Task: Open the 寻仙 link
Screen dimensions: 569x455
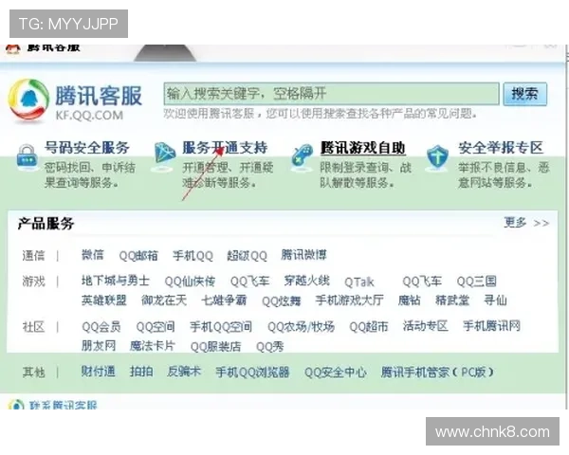Action: [x=495, y=300]
